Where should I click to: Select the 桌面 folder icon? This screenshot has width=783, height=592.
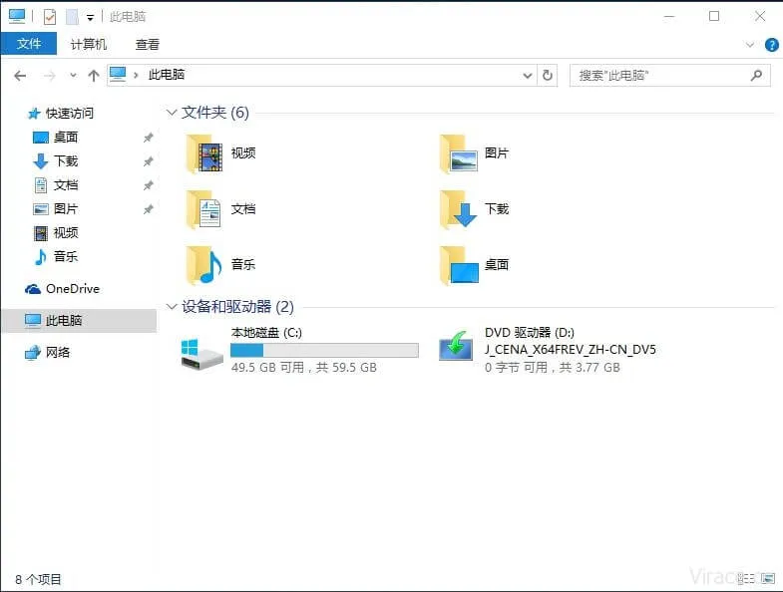tap(459, 265)
